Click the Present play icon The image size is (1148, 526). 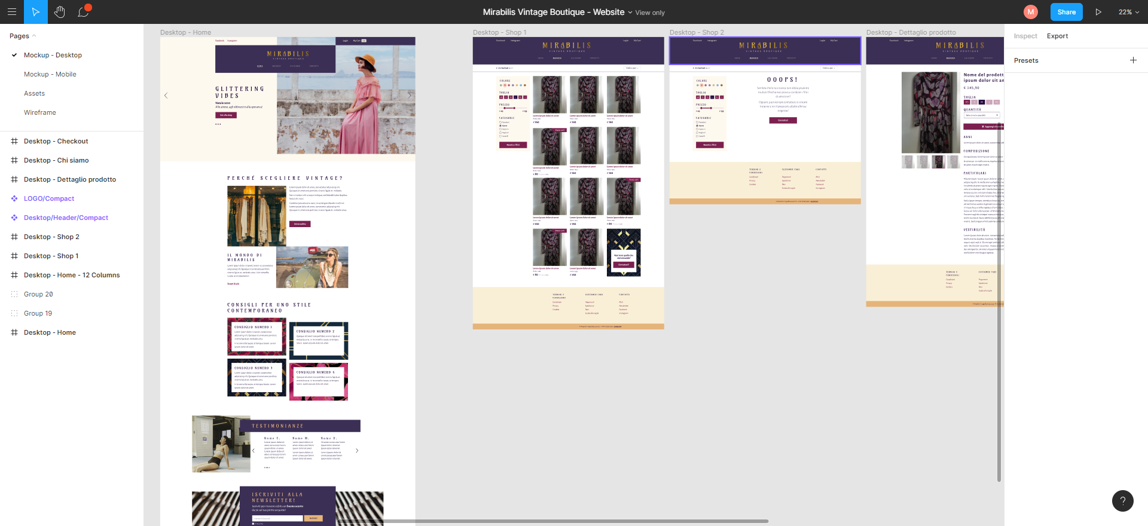pyautogui.click(x=1098, y=12)
